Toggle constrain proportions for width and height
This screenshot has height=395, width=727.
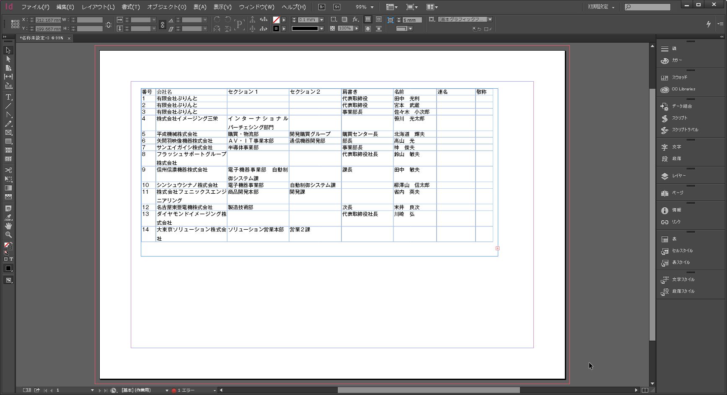[109, 24]
